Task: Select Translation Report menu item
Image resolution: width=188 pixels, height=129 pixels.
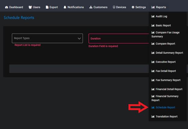Action: (x=166, y=117)
